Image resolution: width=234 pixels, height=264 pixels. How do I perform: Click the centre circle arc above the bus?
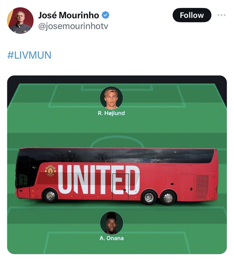[117, 142]
